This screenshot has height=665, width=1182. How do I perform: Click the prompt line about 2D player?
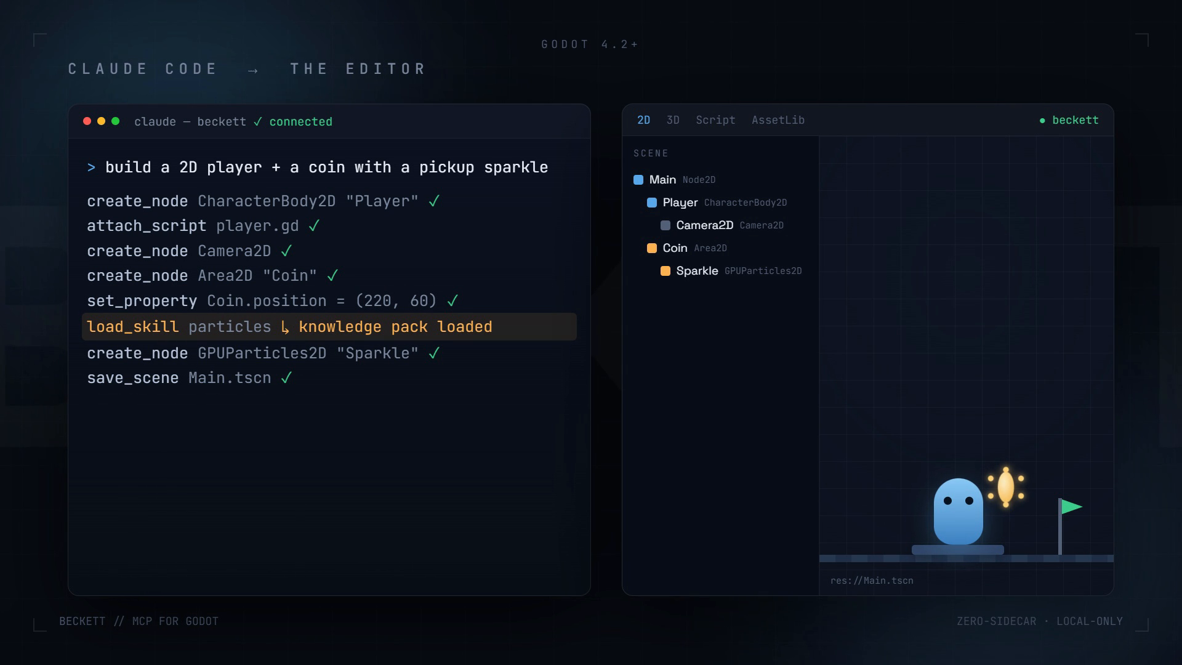pos(318,167)
